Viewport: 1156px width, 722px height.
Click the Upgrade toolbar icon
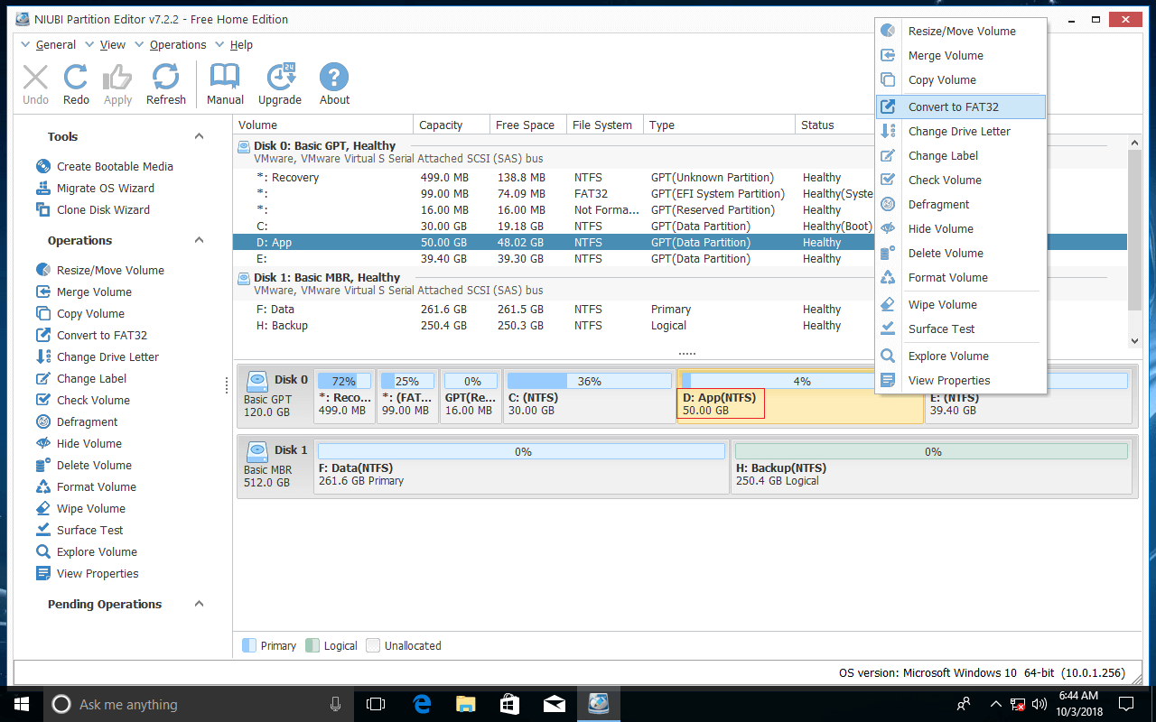point(279,84)
